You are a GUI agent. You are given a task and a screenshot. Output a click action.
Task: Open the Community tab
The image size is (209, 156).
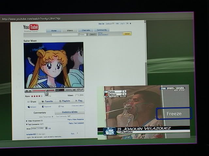coord(102,30)
